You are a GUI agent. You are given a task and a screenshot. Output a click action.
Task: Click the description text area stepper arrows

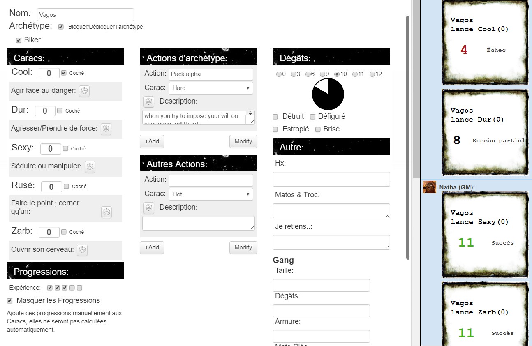[x=250, y=113]
